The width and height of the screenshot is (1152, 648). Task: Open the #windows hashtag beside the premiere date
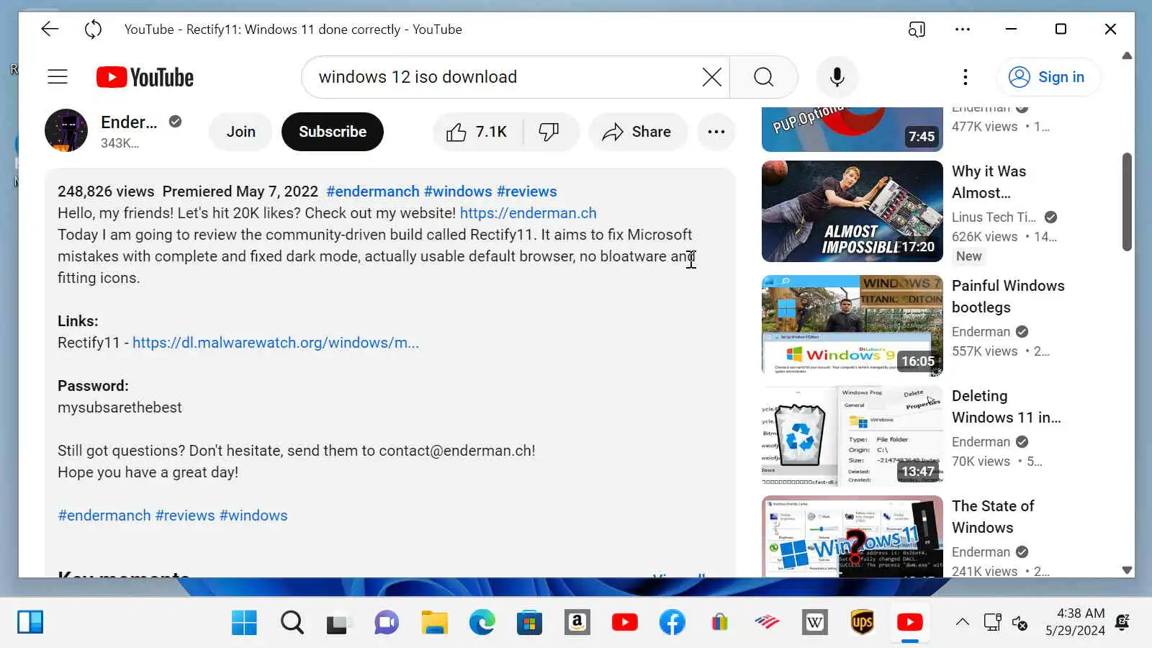[458, 192]
